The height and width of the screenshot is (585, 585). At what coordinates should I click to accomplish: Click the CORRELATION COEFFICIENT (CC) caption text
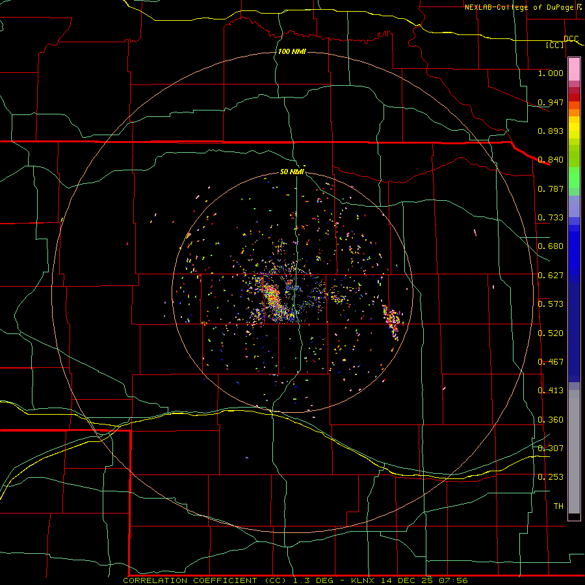click(x=205, y=580)
